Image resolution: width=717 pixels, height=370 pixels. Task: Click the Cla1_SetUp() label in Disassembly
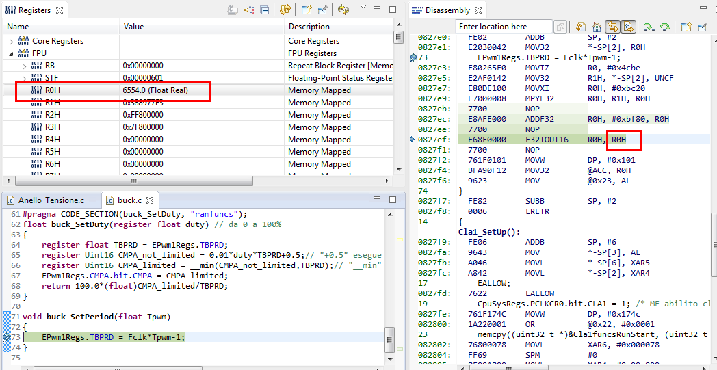pyautogui.click(x=489, y=232)
